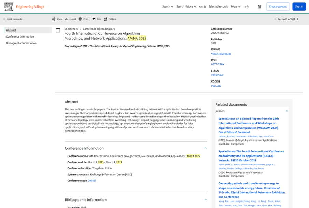Select the record checkbox beside title
The height and width of the screenshot is (208, 309).
pos(58,30)
